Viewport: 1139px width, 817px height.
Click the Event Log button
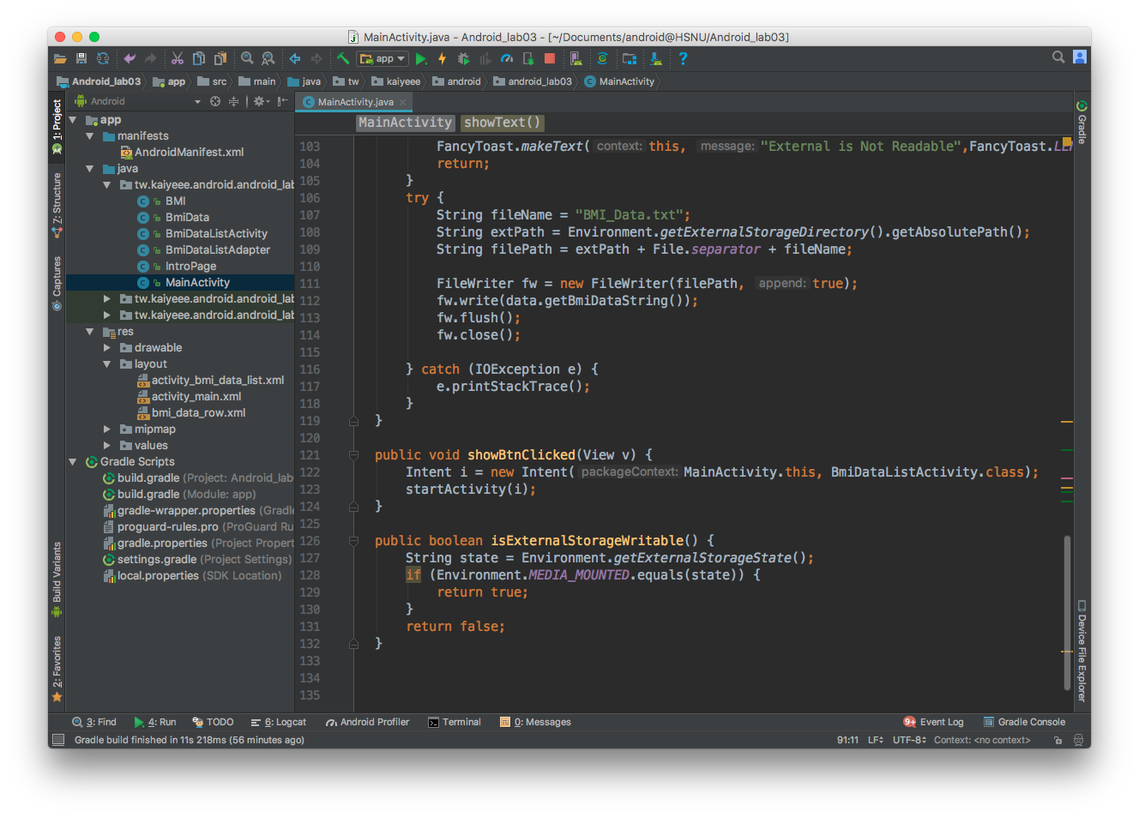click(933, 722)
